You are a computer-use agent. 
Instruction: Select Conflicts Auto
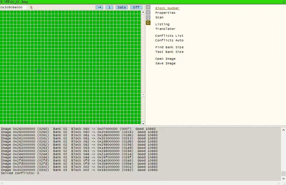(169, 41)
